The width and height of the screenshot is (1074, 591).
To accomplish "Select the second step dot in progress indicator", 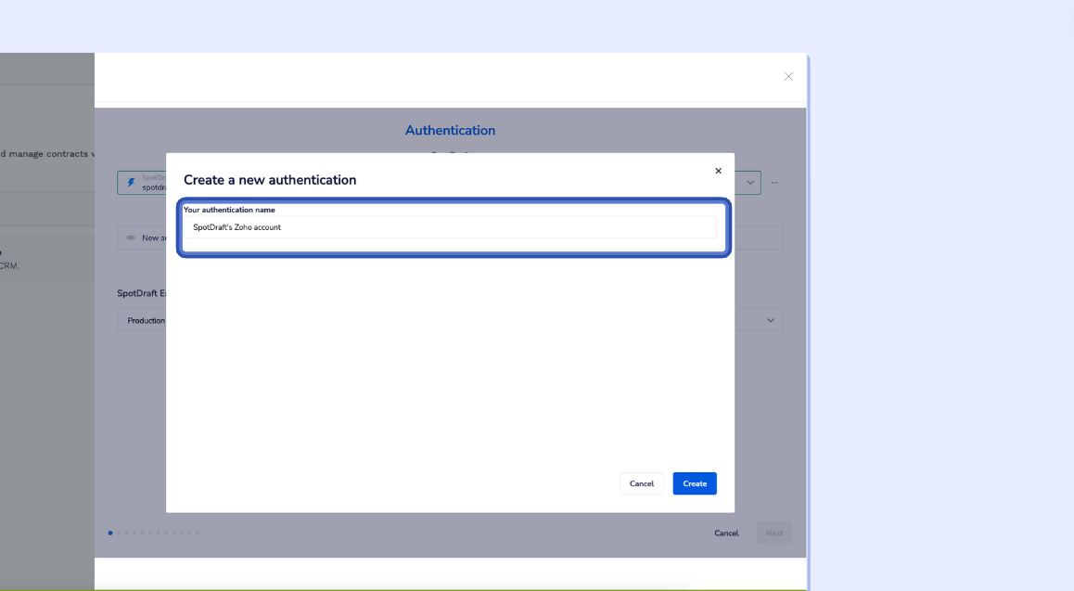I will 119,533.
